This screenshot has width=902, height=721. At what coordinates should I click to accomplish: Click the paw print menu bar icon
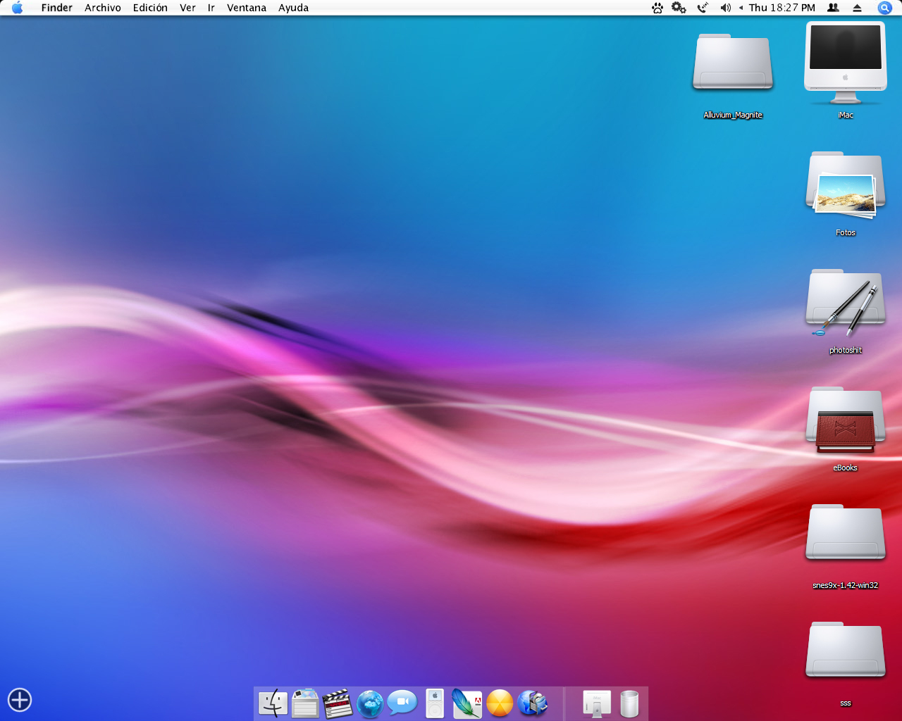click(x=657, y=8)
